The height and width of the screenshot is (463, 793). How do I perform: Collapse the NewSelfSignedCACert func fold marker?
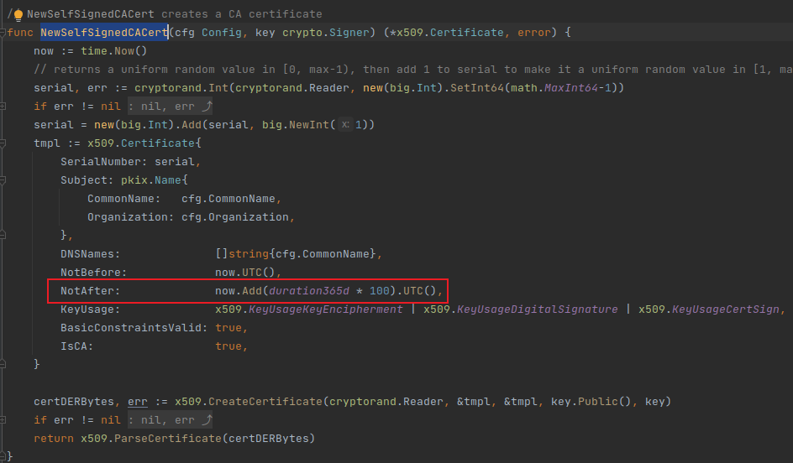[4, 33]
